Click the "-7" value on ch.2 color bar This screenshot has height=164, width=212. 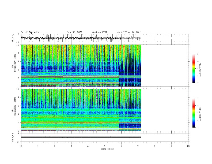(197, 128)
